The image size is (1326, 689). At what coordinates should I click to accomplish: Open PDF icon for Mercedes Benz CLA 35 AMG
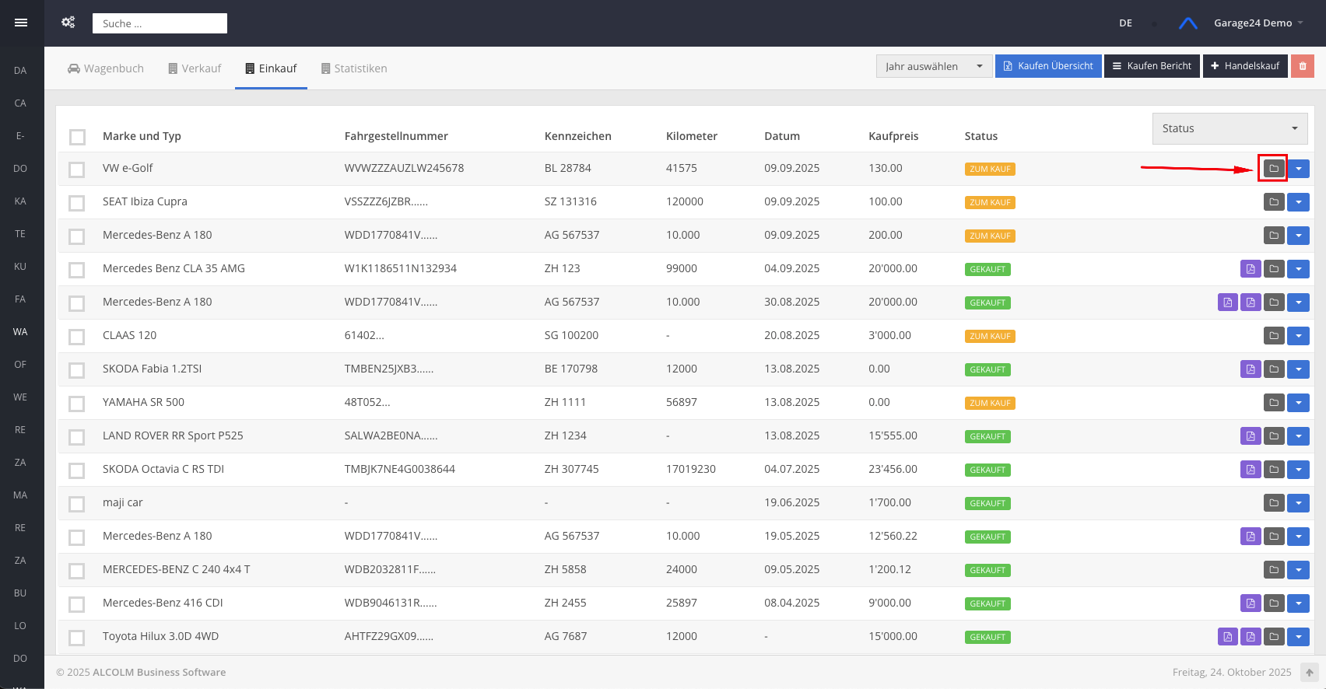pyautogui.click(x=1250, y=269)
